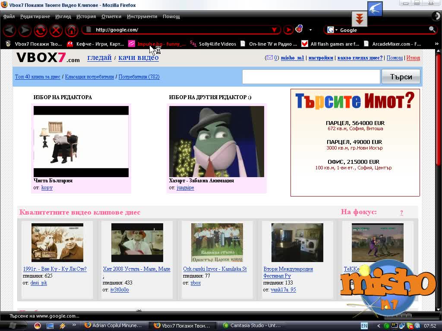Go forward using the Forward arrow button
Viewport: 442px width, 331px height.
pos(25,30)
